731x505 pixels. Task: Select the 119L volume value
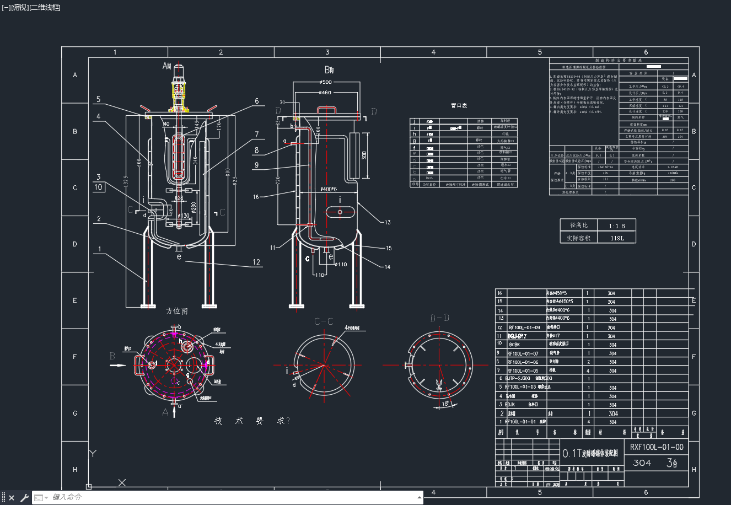click(617, 238)
